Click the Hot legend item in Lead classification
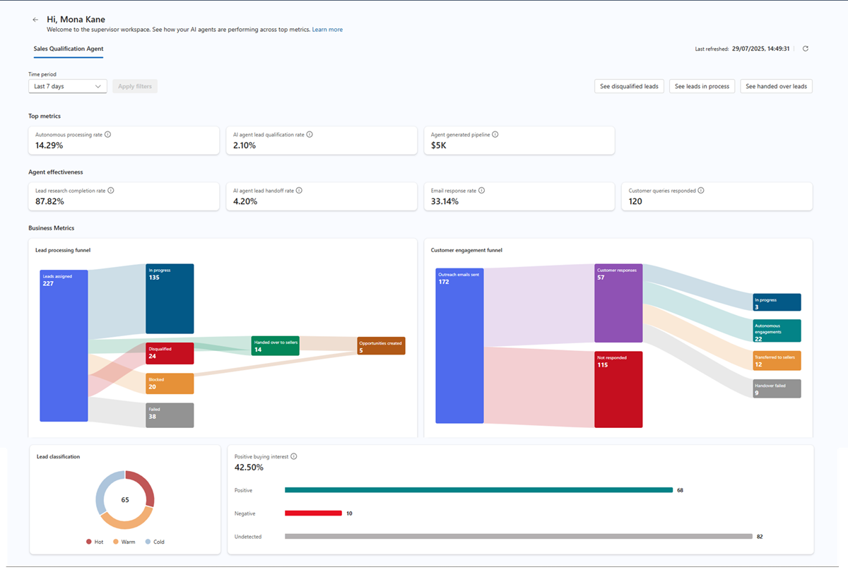Viewport: 848px width, 577px height. (94, 542)
